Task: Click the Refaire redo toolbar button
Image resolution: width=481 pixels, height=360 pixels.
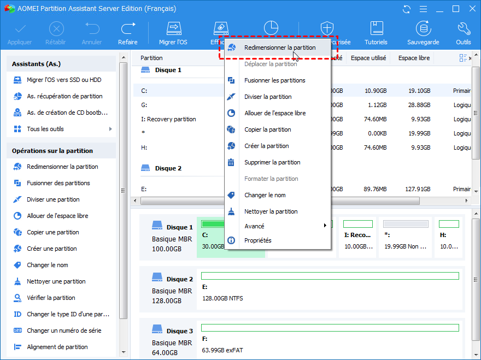Action: [128, 33]
